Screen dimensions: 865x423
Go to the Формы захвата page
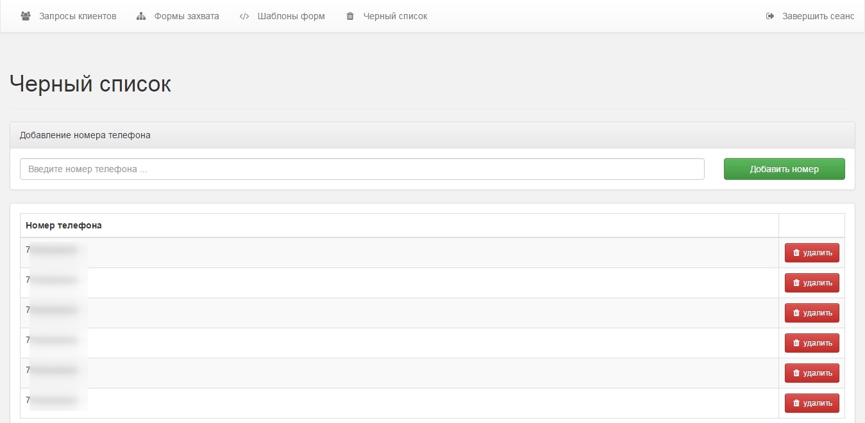187,16
